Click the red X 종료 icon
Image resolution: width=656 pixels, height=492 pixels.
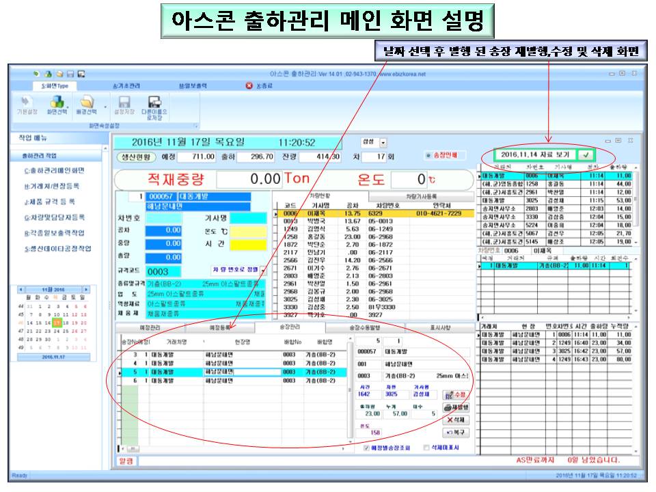click(x=249, y=85)
